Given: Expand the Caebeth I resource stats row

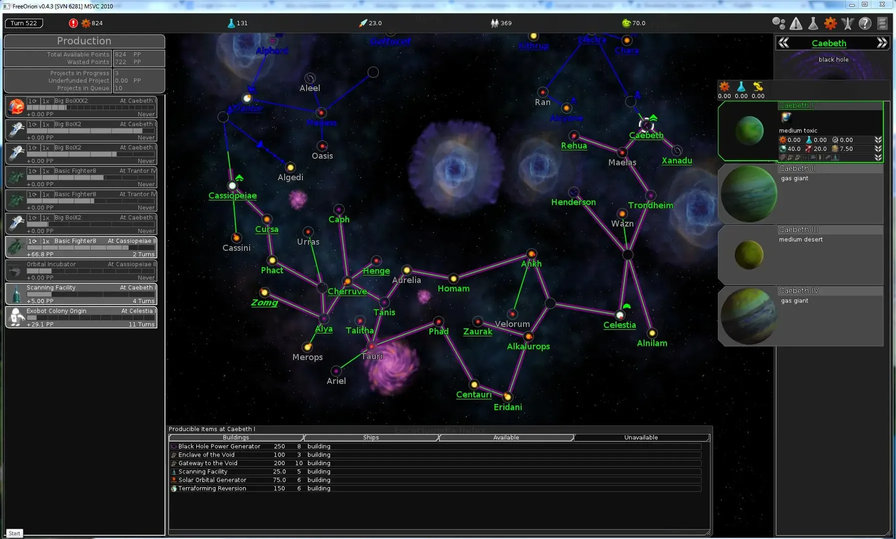Looking at the screenshot, I should 878,140.
